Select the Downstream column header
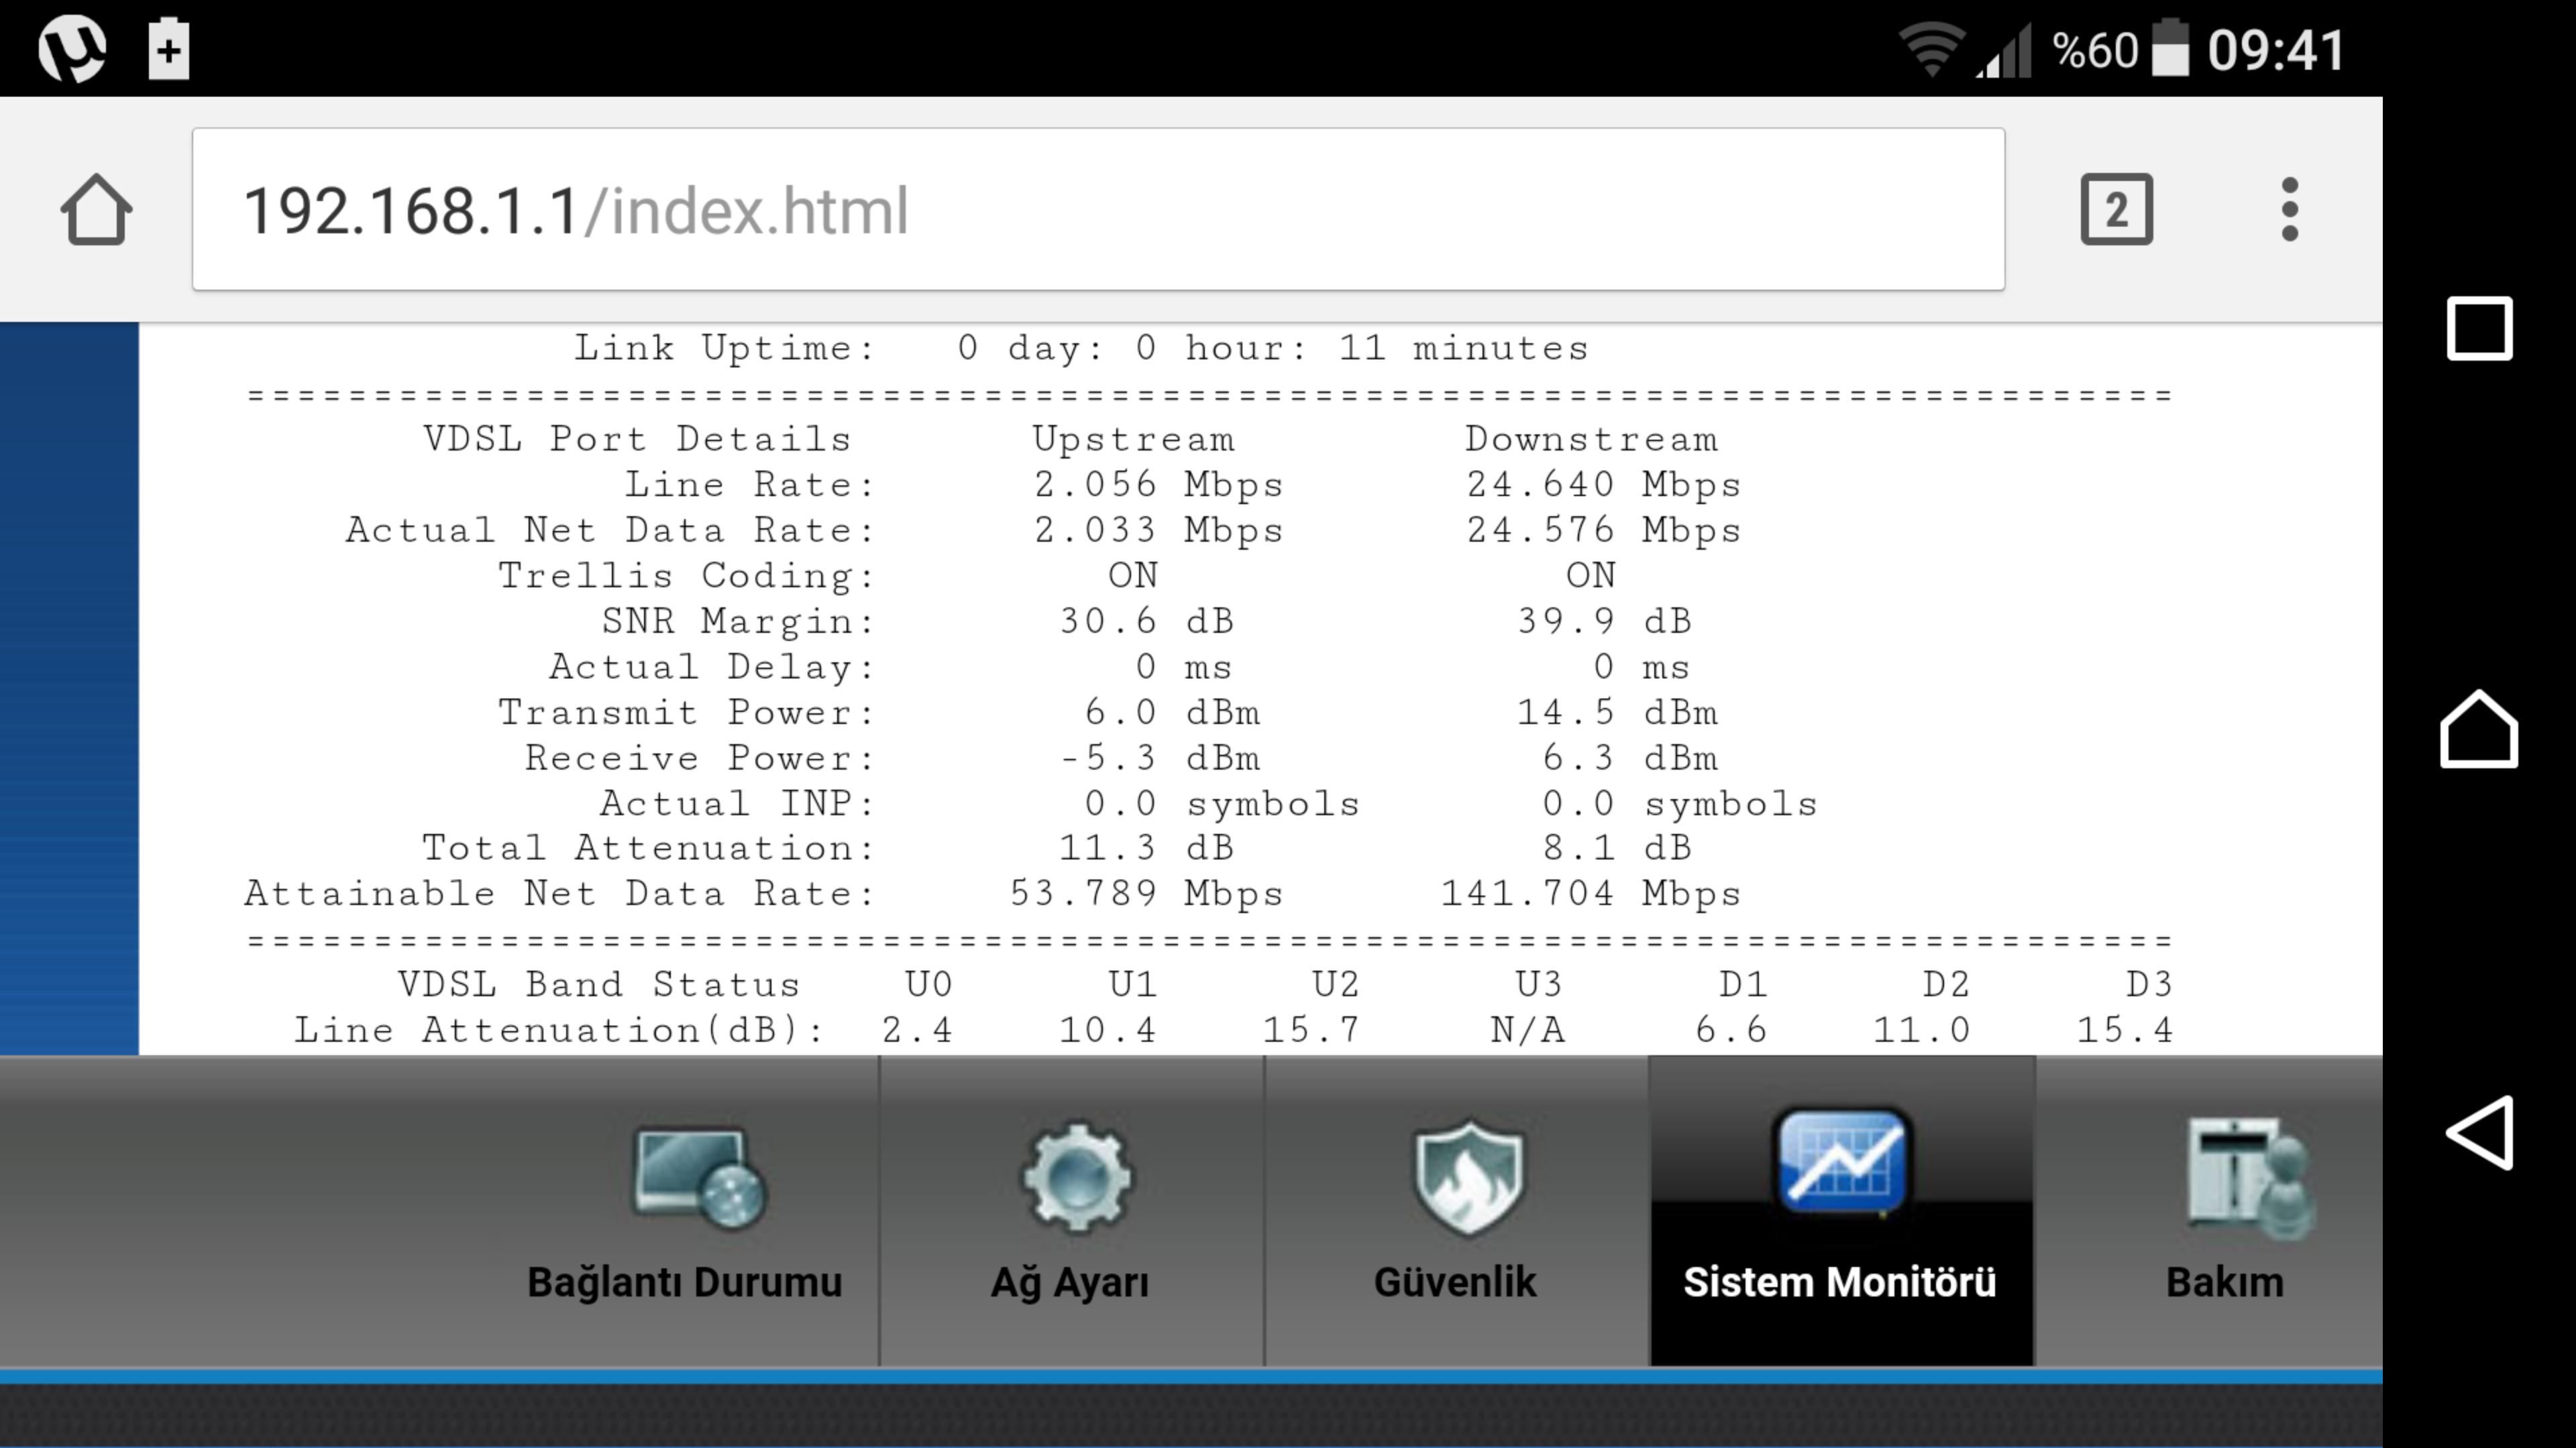The image size is (2576, 1448). [1591, 440]
